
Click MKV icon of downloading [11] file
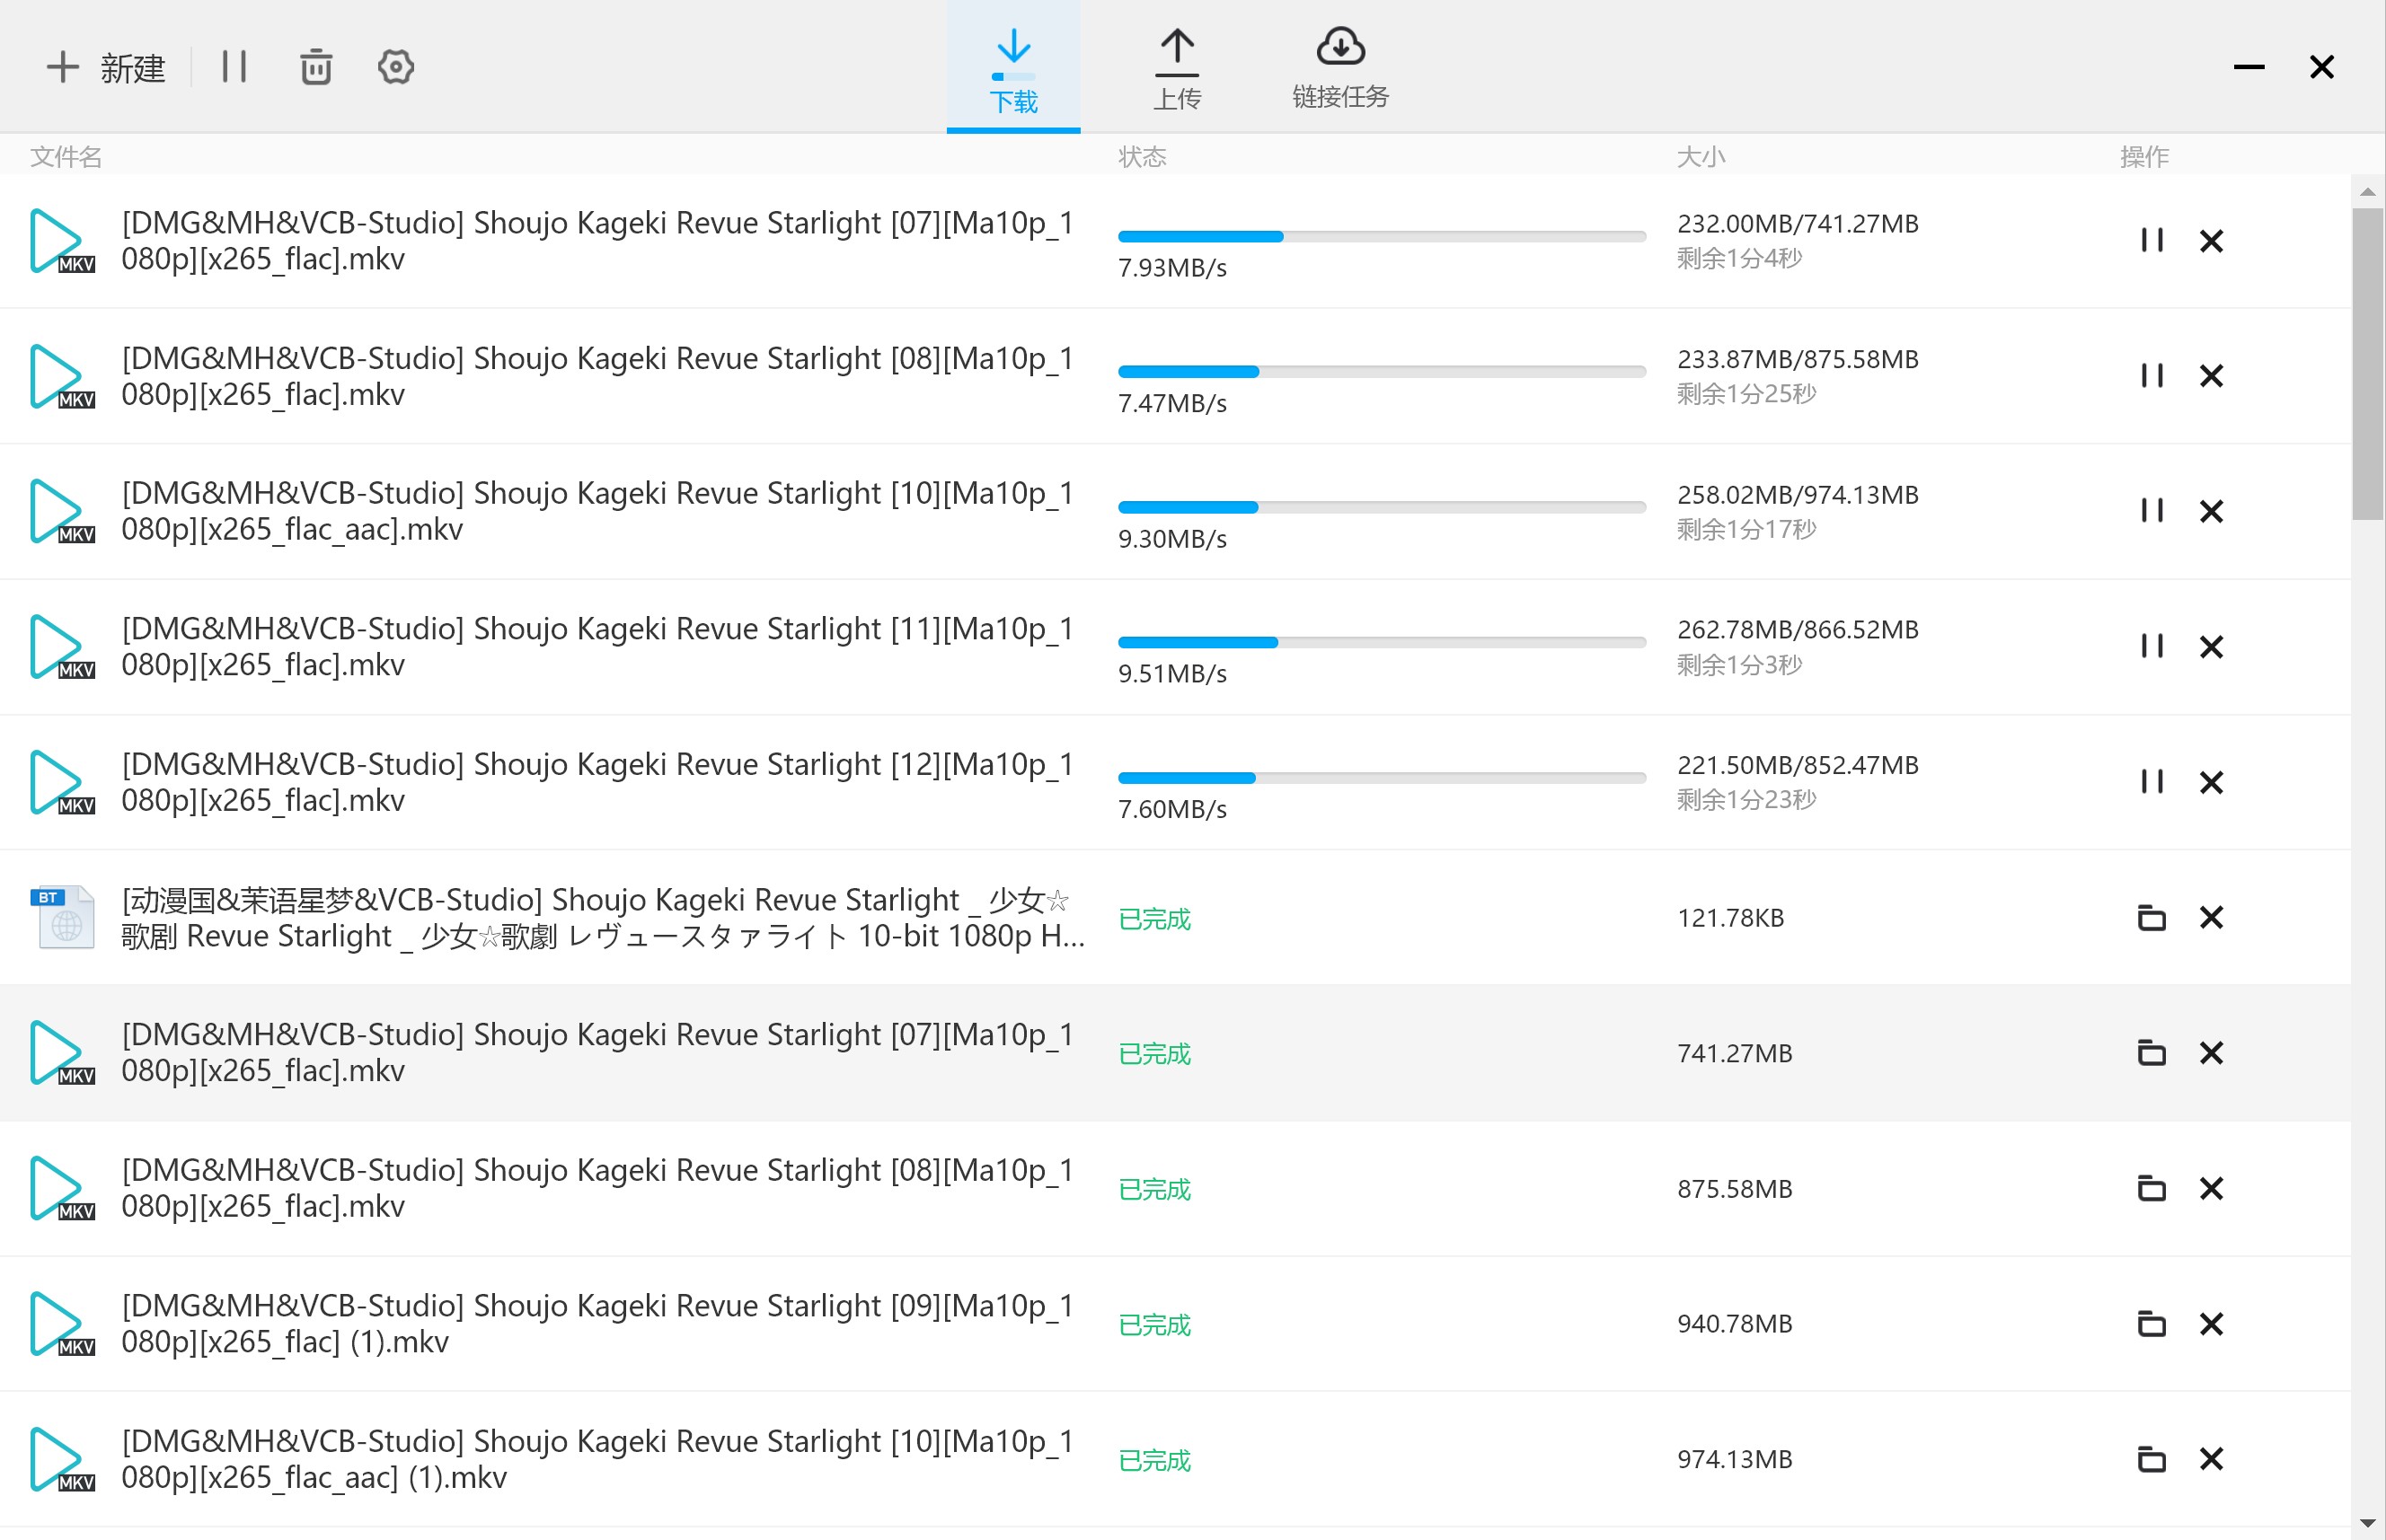tap(62, 646)
